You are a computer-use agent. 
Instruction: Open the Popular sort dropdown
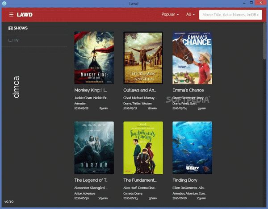tap(170, 14)
